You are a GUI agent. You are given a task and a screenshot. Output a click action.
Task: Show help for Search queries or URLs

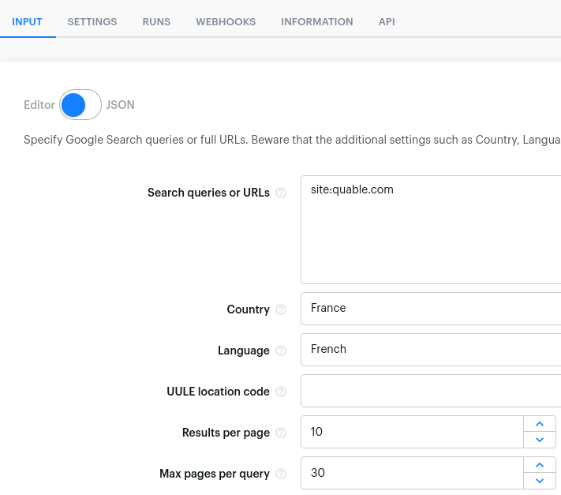(x=281, y=193)
